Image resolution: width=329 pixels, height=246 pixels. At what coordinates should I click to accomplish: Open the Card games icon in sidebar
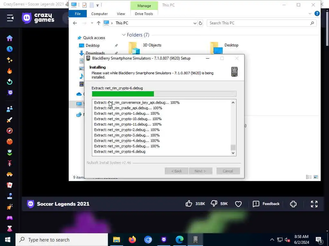(9, 185)
